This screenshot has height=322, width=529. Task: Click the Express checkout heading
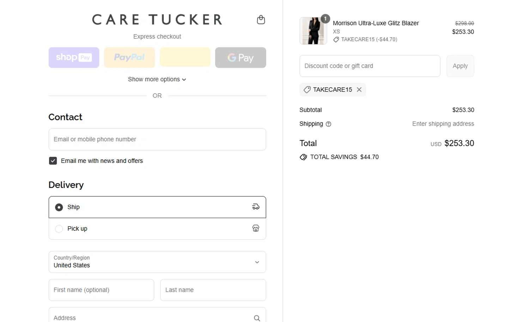(x=157, y=37)
